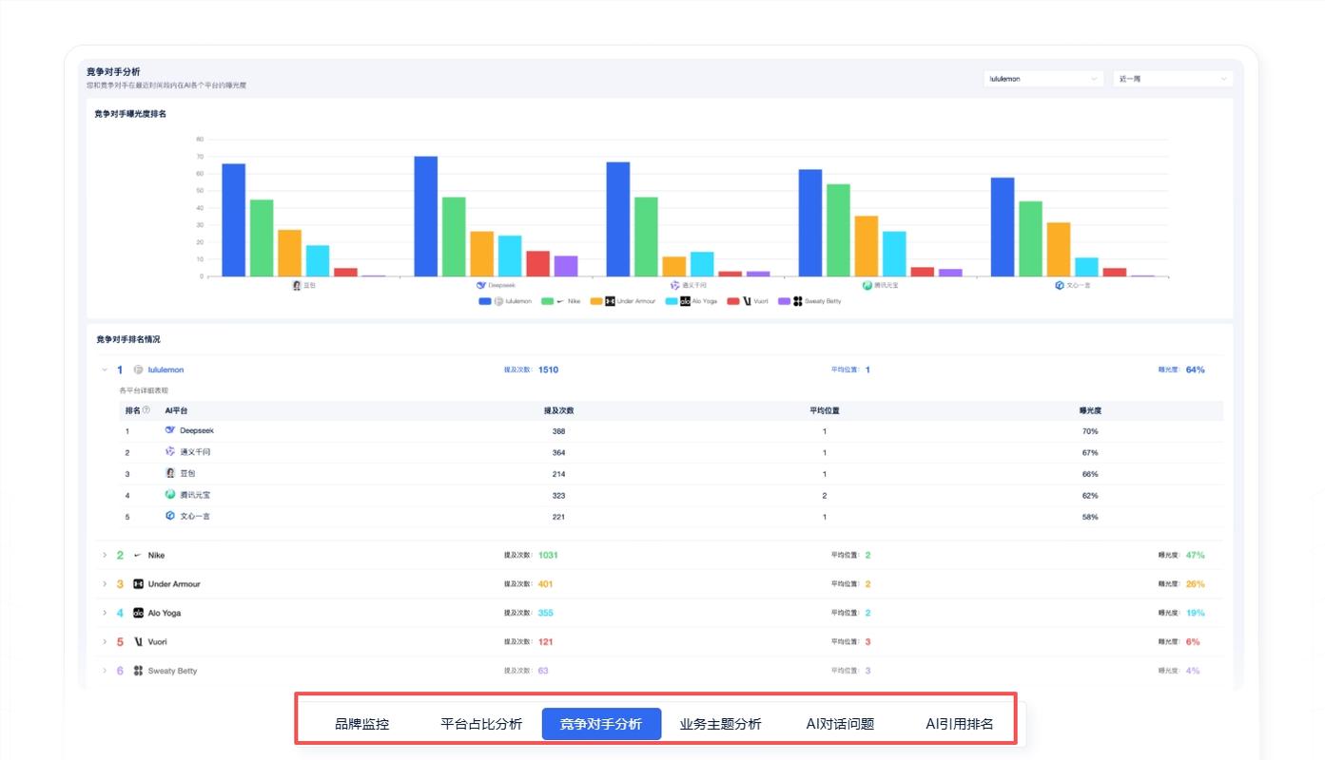Switch to the 品牌监控 tab
Viewport: 1325px width, 760px height.
click(x=362, y=724)
